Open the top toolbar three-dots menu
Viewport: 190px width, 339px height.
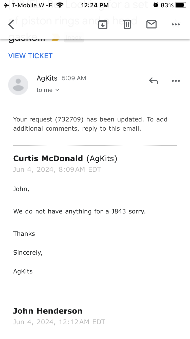176,25
